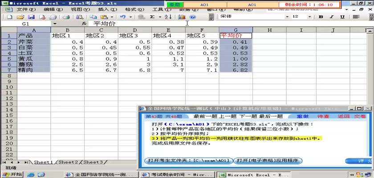
Task: Select row header 8
Action: pos(9,76)
